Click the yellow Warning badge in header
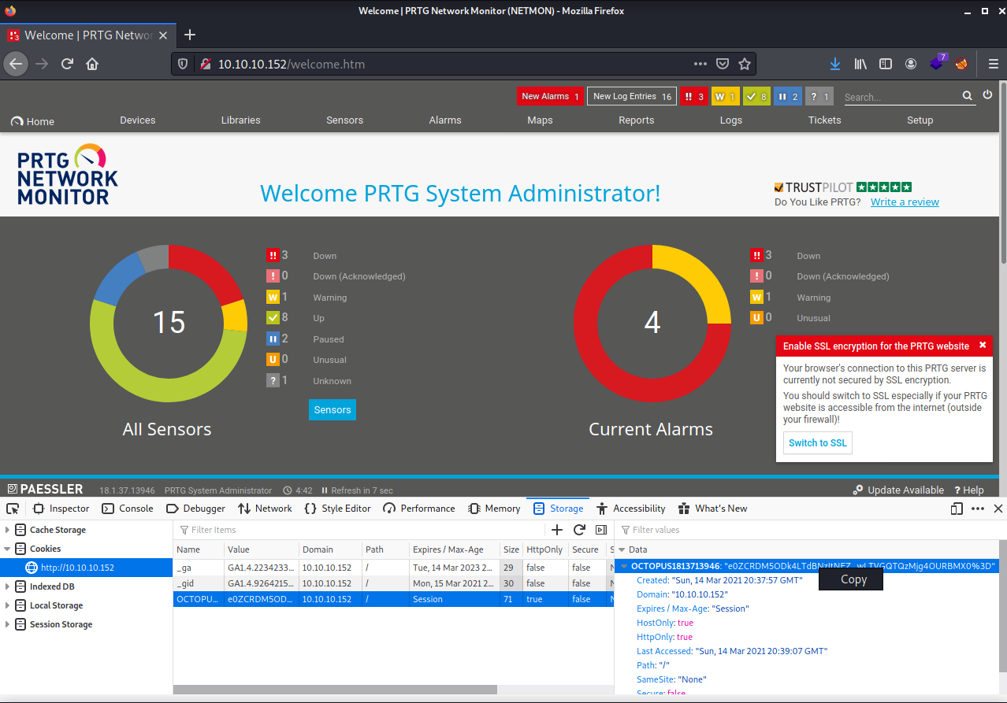 pyautogui.click(x=725, y=96)
